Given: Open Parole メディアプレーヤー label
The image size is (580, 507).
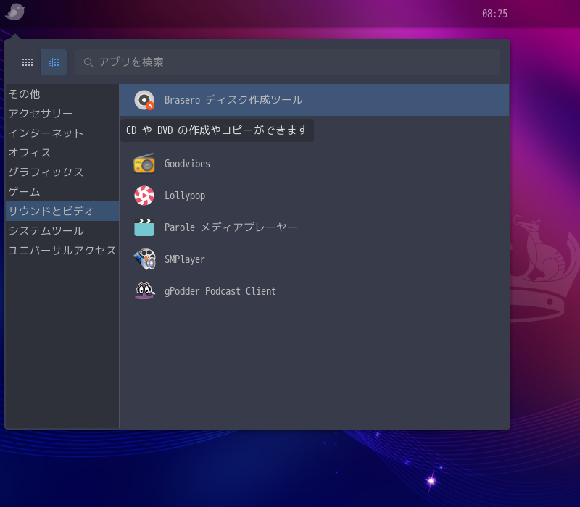Looking at the screenshot, I should click(x=231, y=227).
